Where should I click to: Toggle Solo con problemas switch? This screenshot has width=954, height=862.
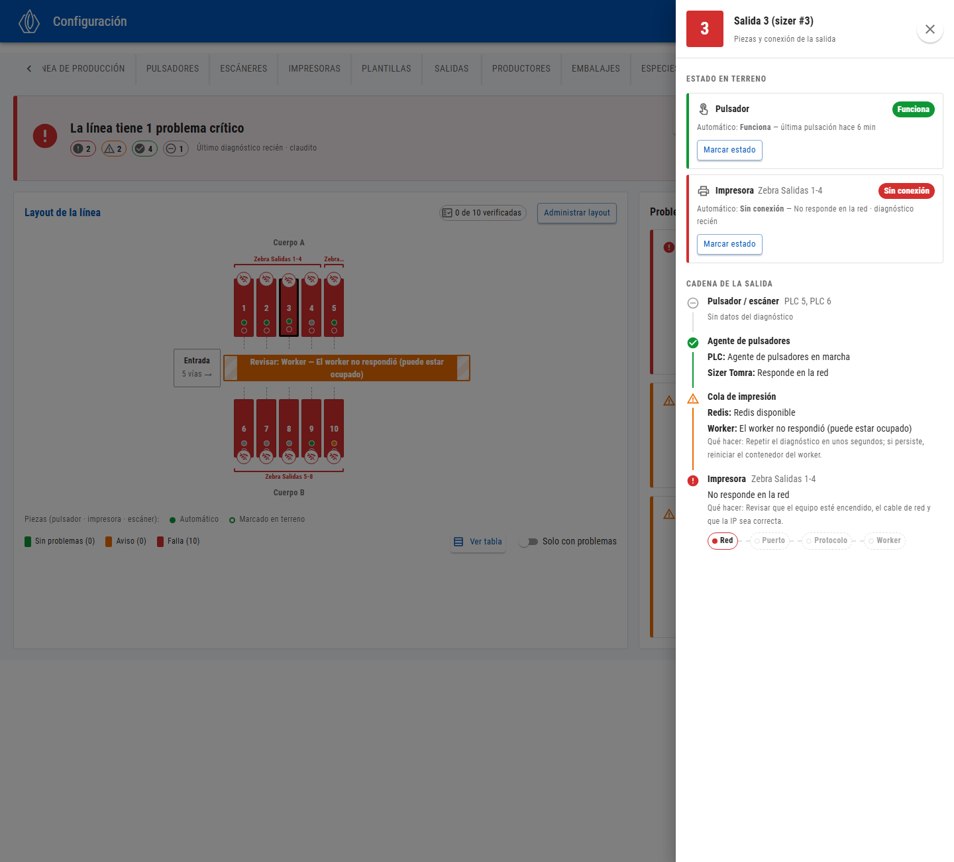(x=529, y=542)
